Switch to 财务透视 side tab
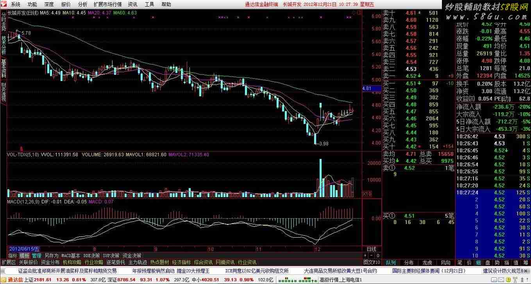 point(4,92)
